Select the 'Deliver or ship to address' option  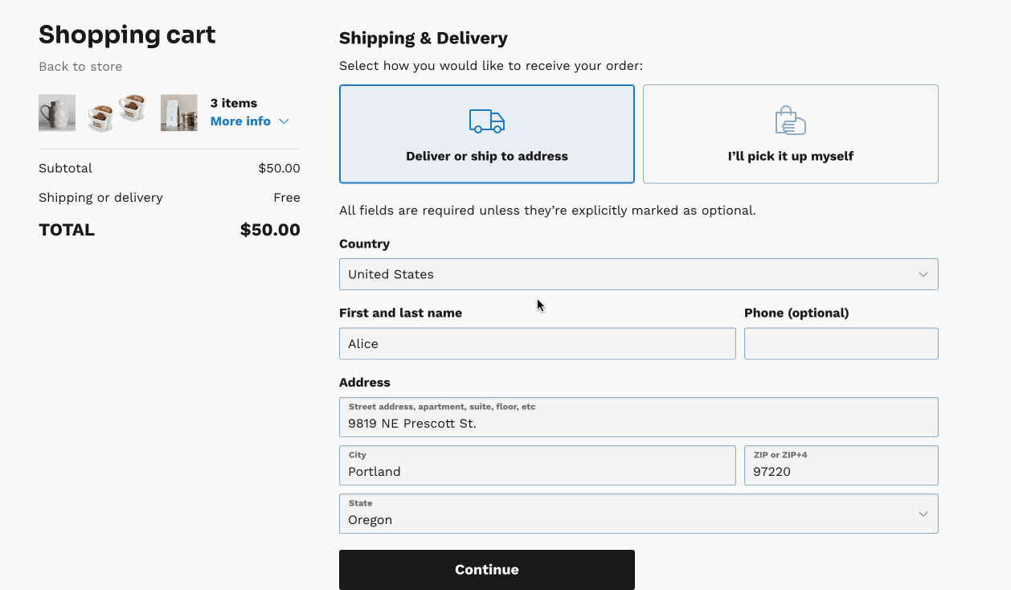(486, 133)
